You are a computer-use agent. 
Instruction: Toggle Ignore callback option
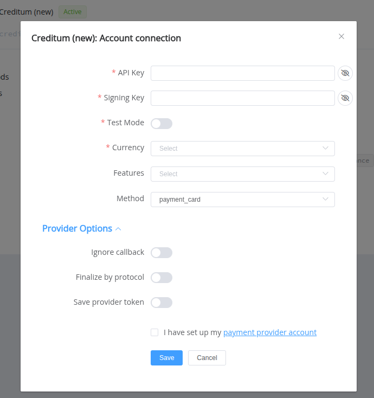coord(162,253)
